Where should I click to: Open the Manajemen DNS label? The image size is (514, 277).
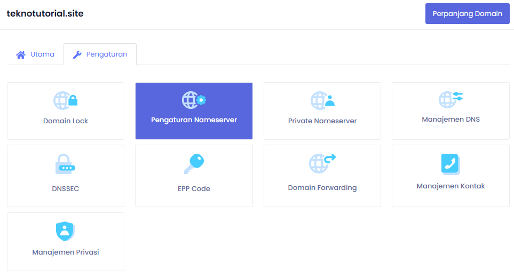tap(450, 120)
